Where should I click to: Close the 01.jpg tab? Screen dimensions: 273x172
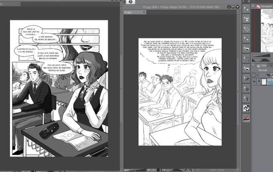tap(144, 12)
